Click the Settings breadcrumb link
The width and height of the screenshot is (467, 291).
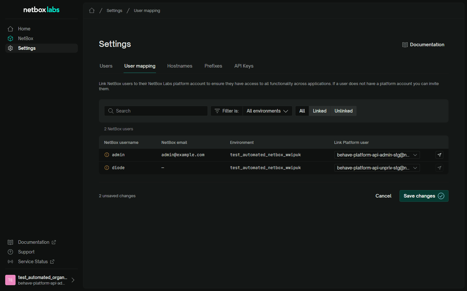114,11
